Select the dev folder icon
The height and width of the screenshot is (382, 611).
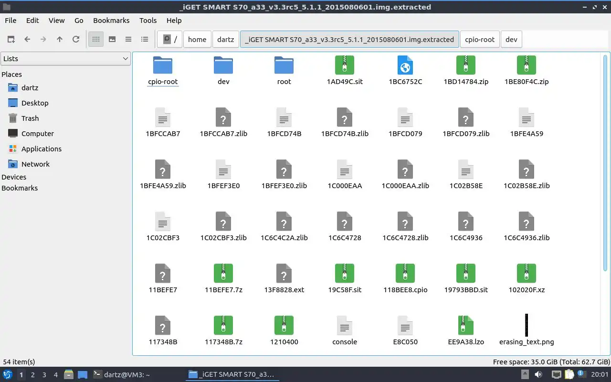click(223, 65)
